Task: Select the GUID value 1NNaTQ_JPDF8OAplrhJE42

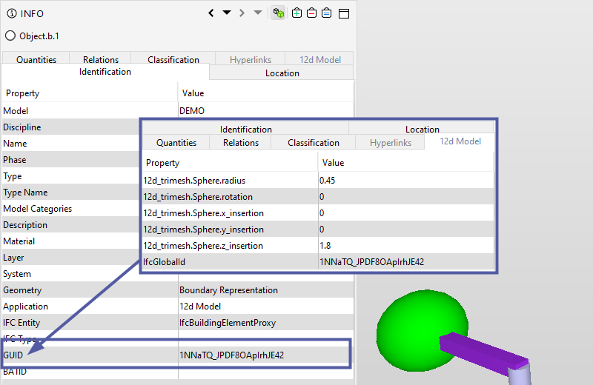Action: (231, 355)
